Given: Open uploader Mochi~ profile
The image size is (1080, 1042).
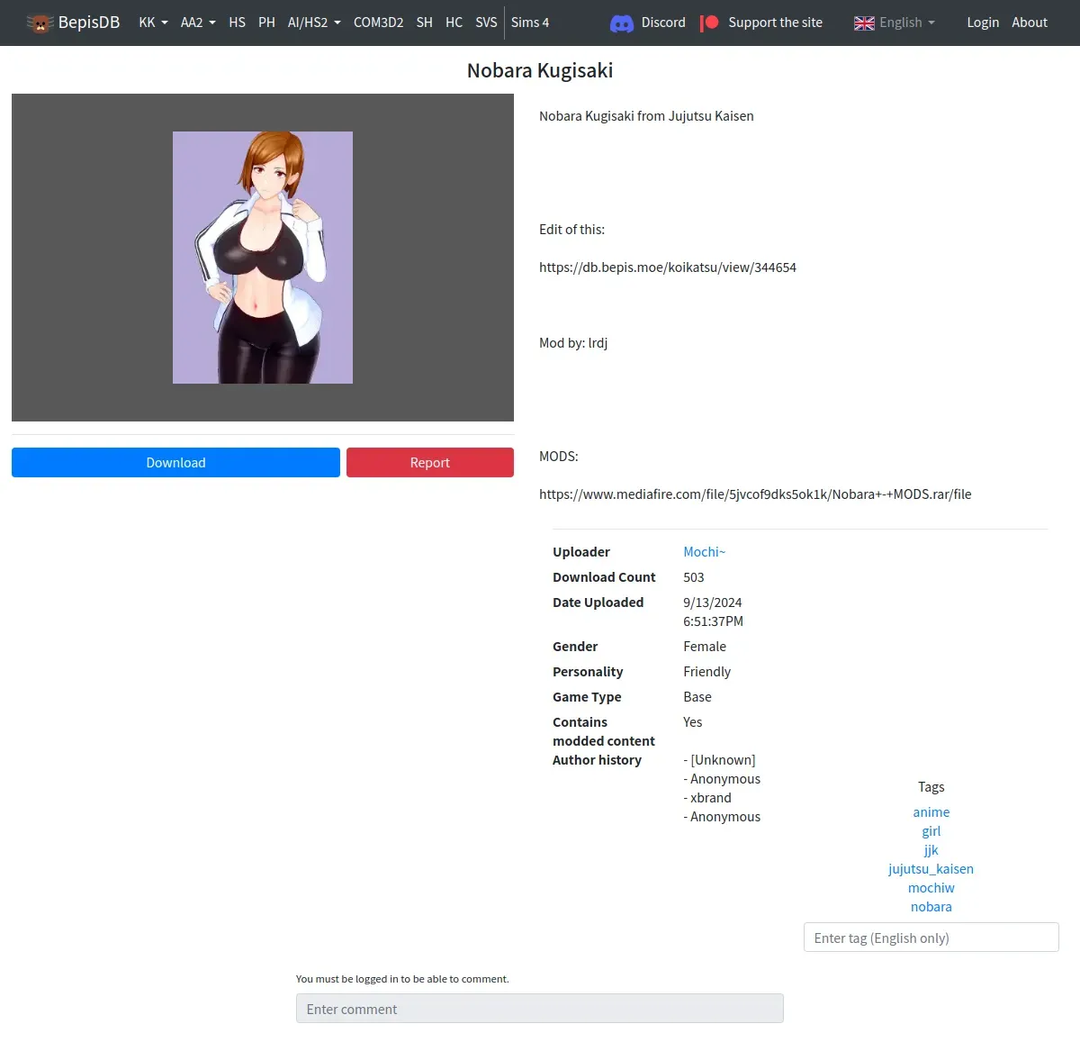Looking at the screenshot, I should click(704, 552).
